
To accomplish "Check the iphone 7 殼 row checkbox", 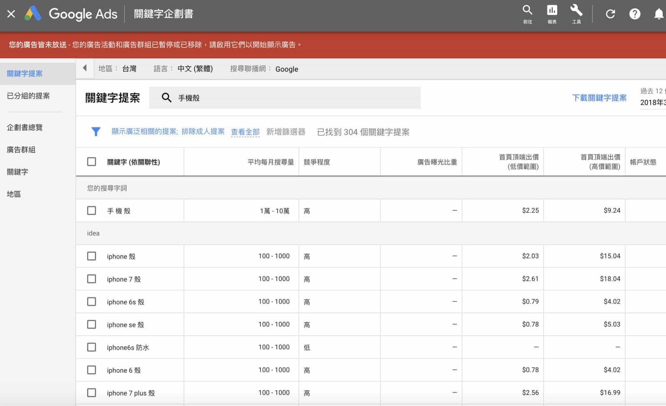I will tap(92, 279).
